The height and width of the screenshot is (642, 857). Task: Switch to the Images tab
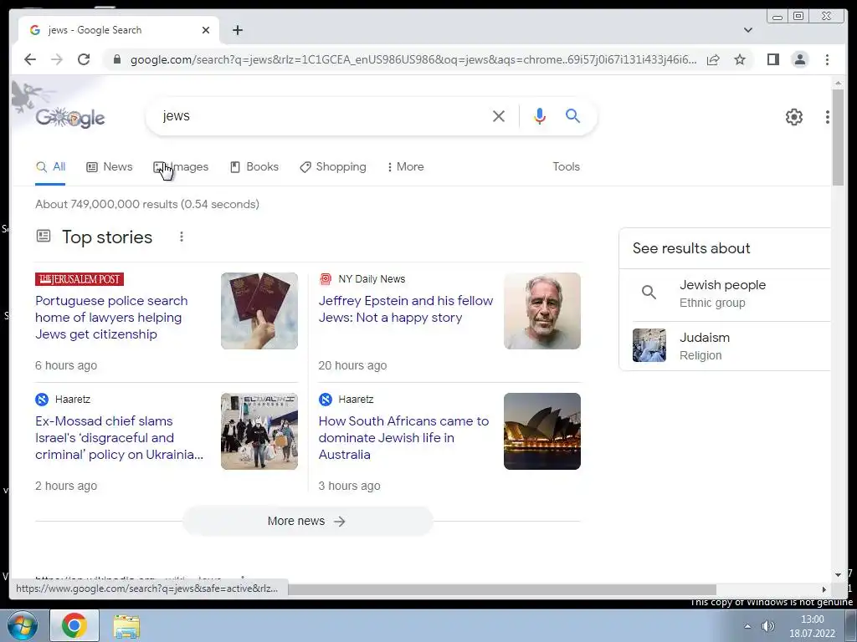click(181, 166)
